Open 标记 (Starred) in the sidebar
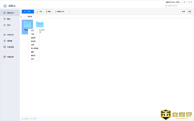Screen dimensions: 194x121 pyautogui.click(x=9, y=25)
